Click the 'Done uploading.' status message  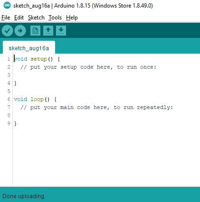24,196
